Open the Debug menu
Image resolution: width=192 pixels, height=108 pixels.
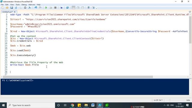24,5
